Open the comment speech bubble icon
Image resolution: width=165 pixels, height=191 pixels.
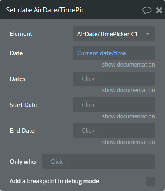(147, 11)
